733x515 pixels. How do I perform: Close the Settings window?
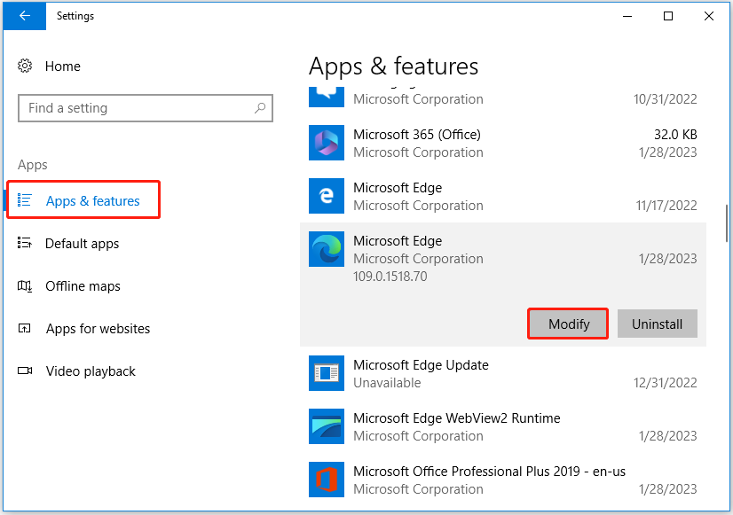tap(709, 16)
